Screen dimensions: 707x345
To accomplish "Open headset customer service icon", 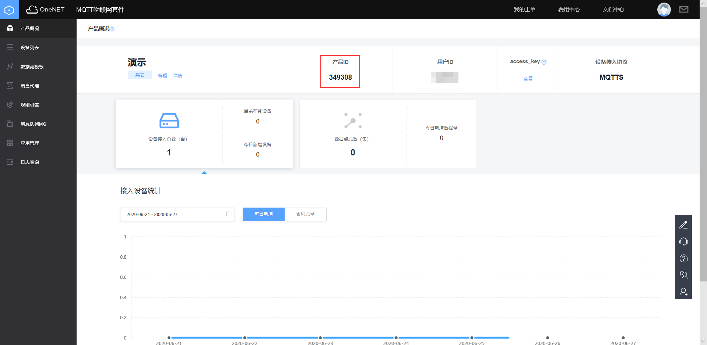I will (683, 241).
